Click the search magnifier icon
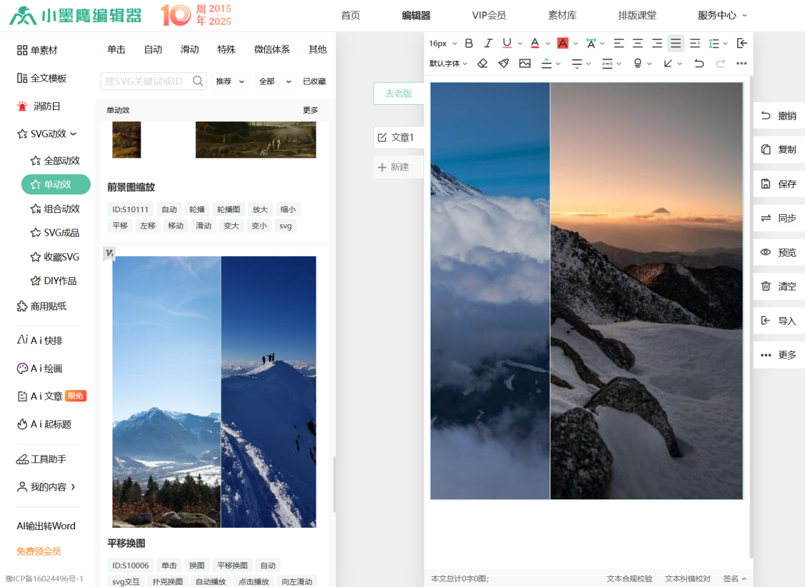The height and width of the screenshot is (587, 805). click(x=198, y=81)
